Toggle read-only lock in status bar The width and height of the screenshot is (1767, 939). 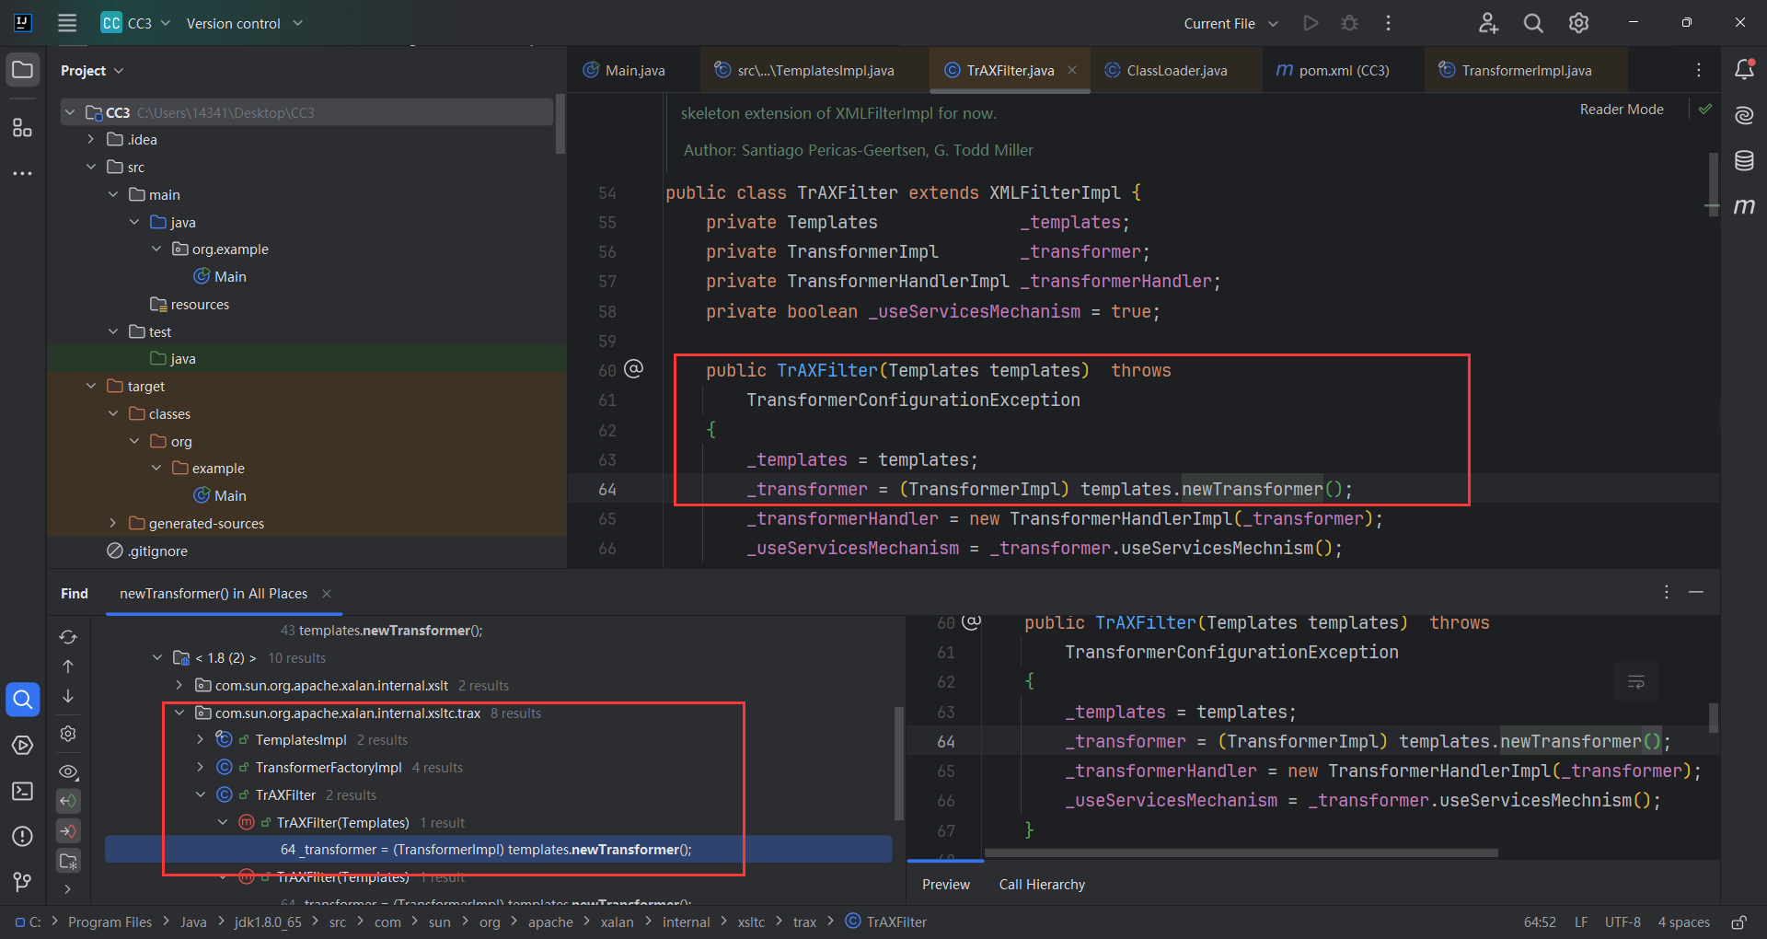point(1738,922)
